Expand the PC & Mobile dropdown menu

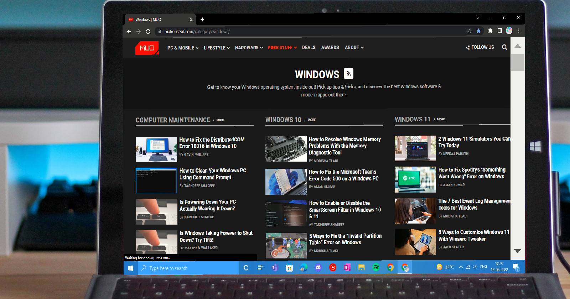pos(183,48)
